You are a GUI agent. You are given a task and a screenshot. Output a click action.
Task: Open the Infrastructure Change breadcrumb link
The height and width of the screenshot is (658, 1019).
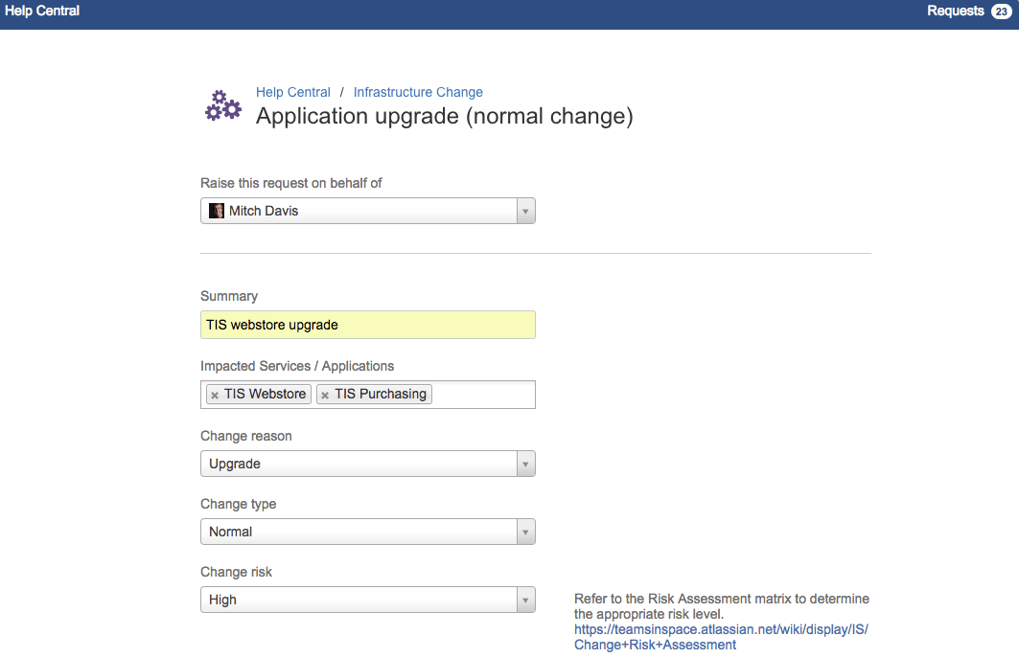[x=418, y=92]
